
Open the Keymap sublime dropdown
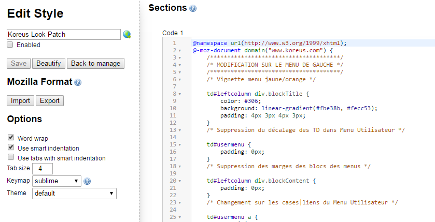point(57,181)
